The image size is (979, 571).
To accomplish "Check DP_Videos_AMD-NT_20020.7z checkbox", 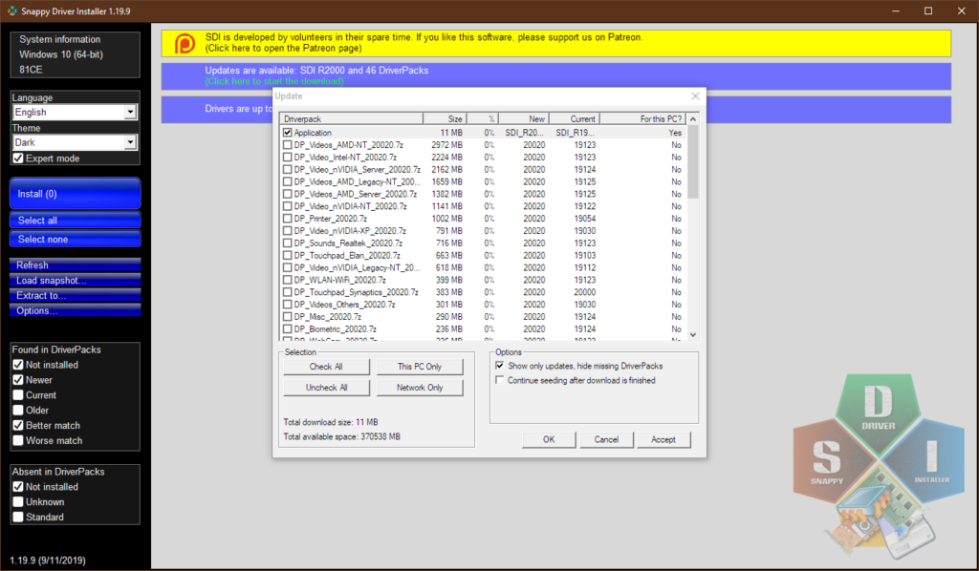I will [x=287, y=144].
